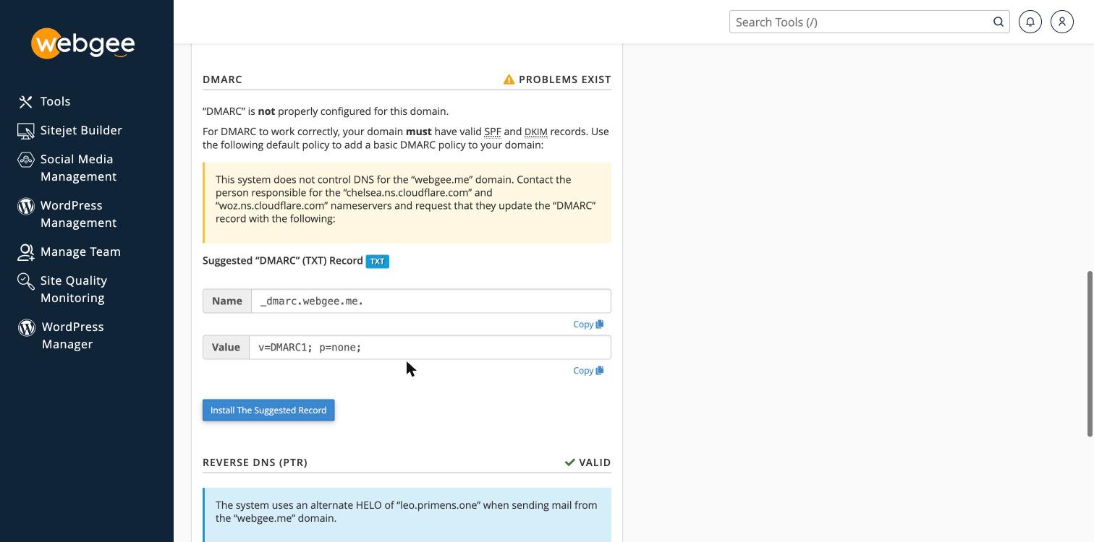This screenshot has width=1094, height=542.
Task: Open notifications bell icon
Action: (x=1030, y=22)
